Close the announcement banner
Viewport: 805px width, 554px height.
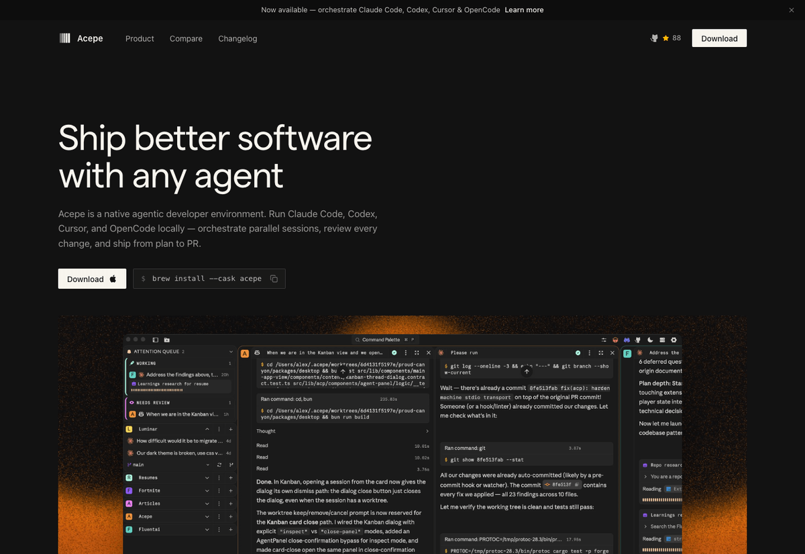(791, 10)
